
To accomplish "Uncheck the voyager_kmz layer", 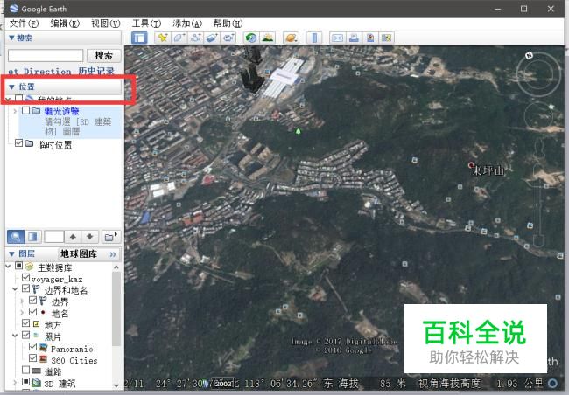I will coord(25,278).
